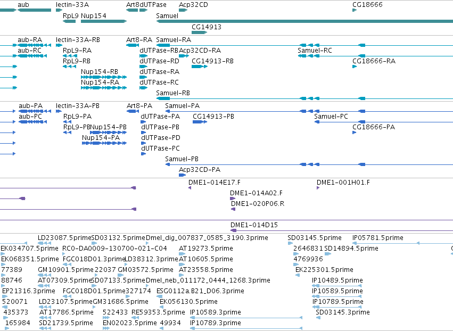This screenshot has height=331, width=453.
Task: Click EST IP05781.5prime
Action: tap(378, 238)
